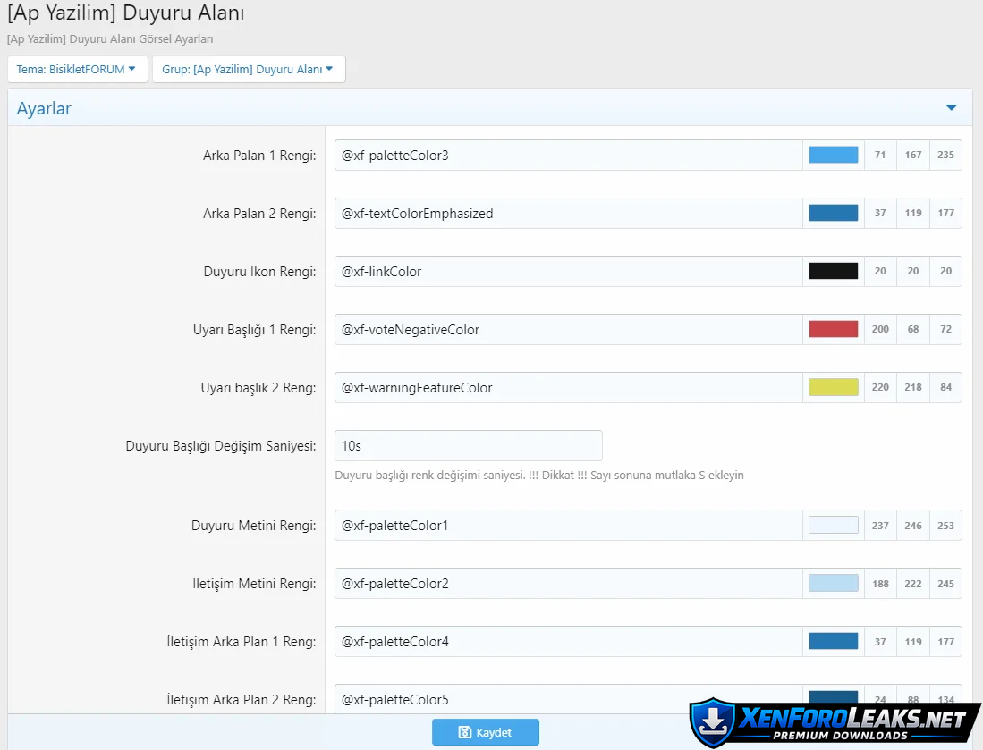Viewport: 983px width, 750px height.
Task: Click the @xf-linkColor input field
Action: tap(568, 272)
